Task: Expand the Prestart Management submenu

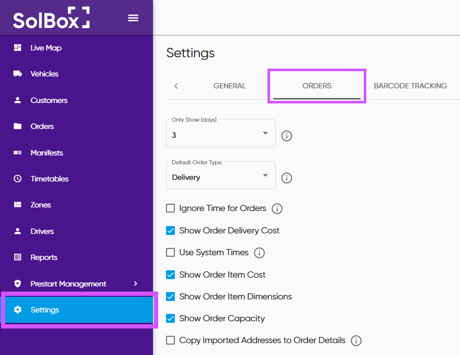Action: coord(136,284)
